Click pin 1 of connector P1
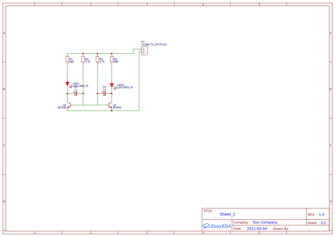Image resolution: width=335 pixels, height=237 pixels. tap(144, 49)
